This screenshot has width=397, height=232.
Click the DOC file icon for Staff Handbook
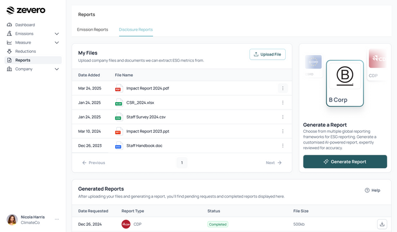tap(119, 146)
